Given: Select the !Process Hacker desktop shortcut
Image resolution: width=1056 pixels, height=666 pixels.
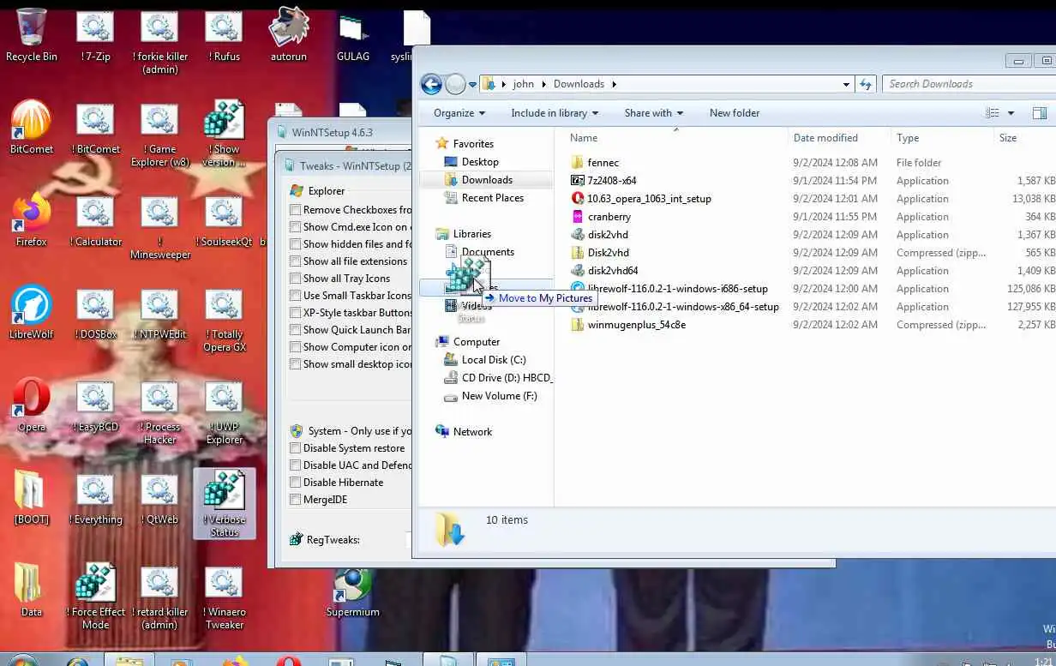Looking at the screenshot, I should point(159,413).
